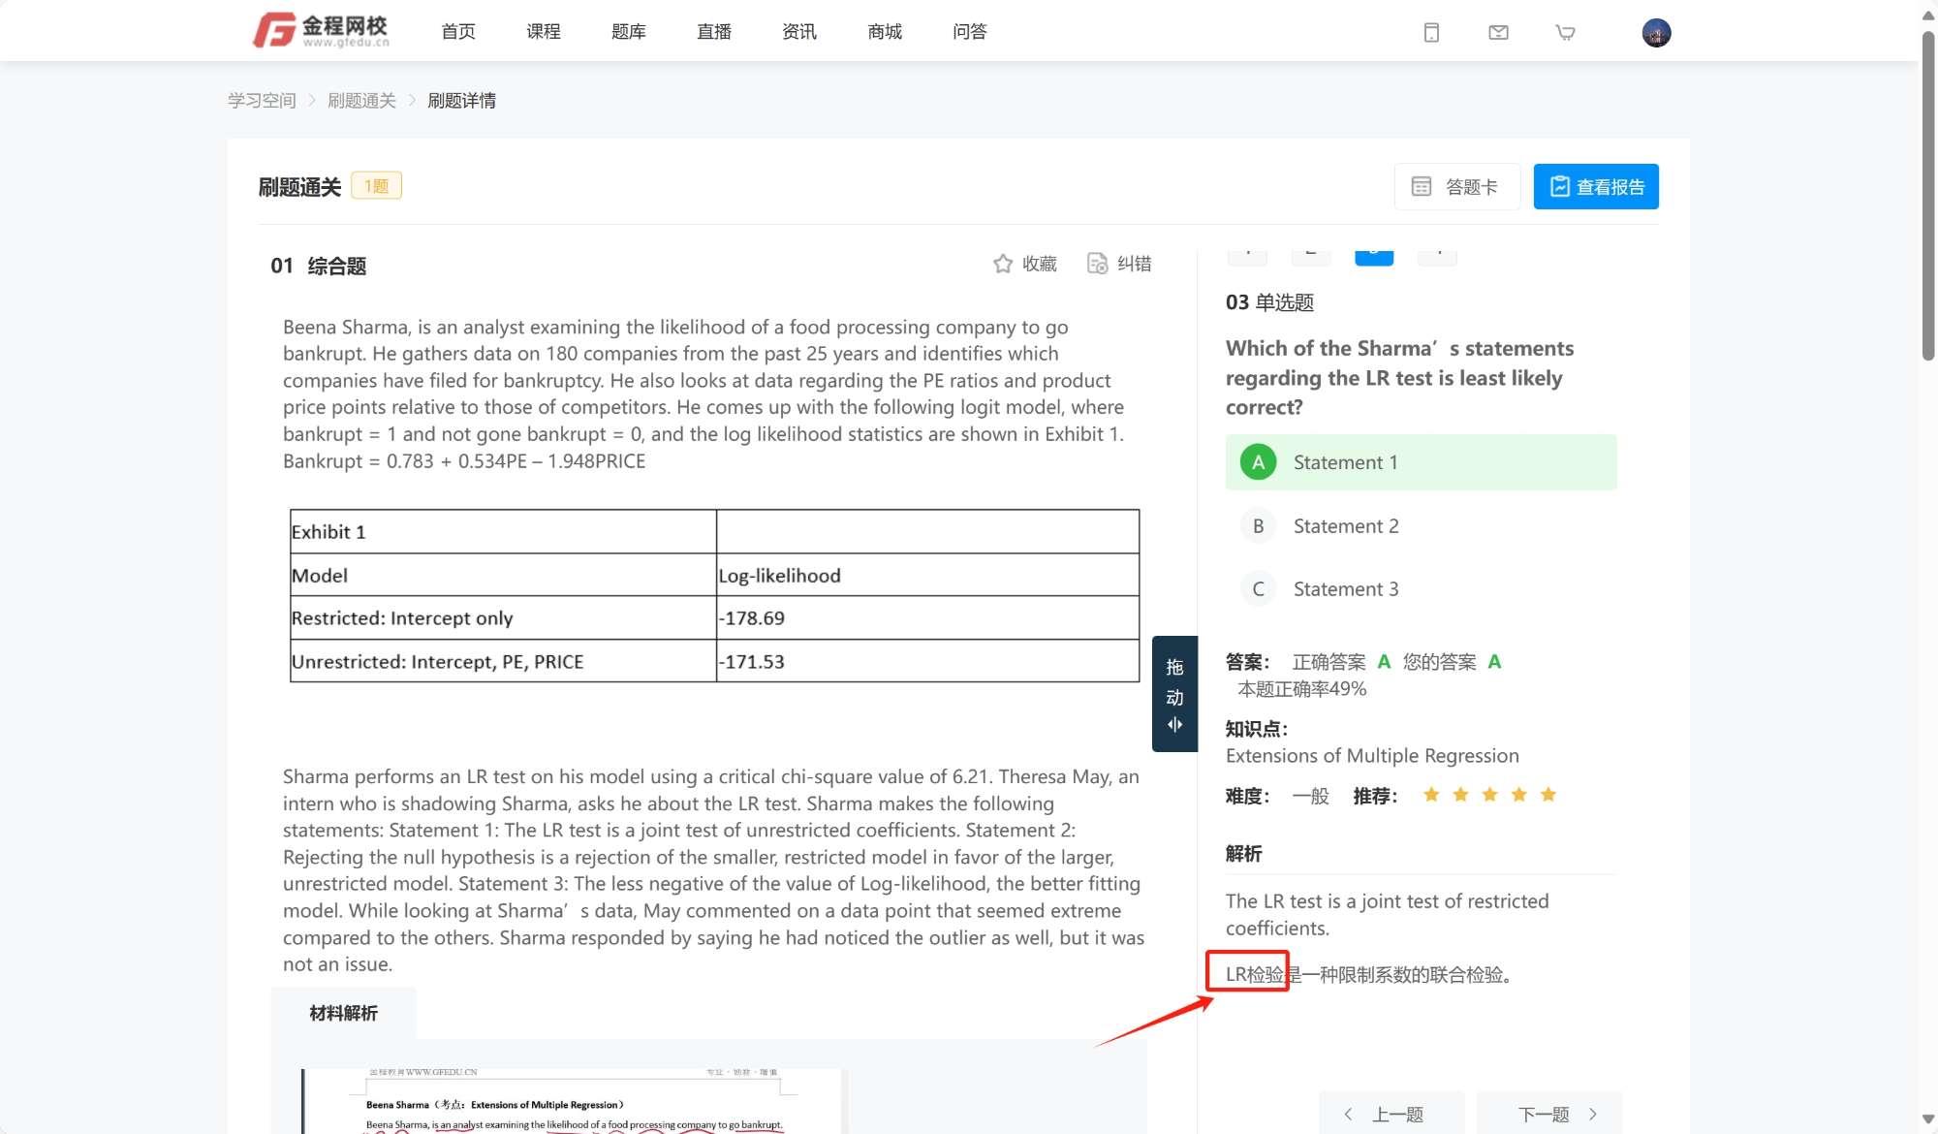The height and width of the screenshot is (1134, 1938).
Task: Click the 金程网校 logo
Action: point(322,31)
